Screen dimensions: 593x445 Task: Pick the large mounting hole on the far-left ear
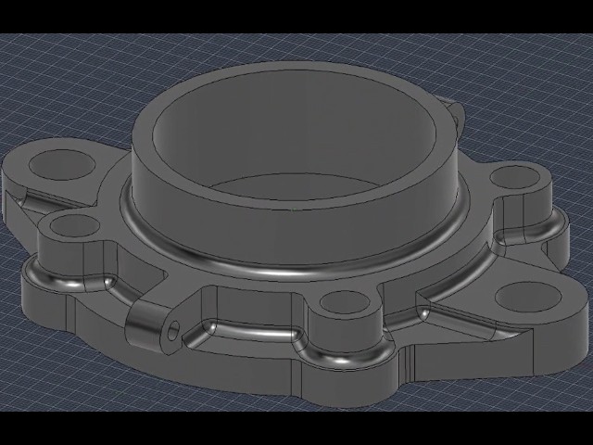tap(62, 165)
